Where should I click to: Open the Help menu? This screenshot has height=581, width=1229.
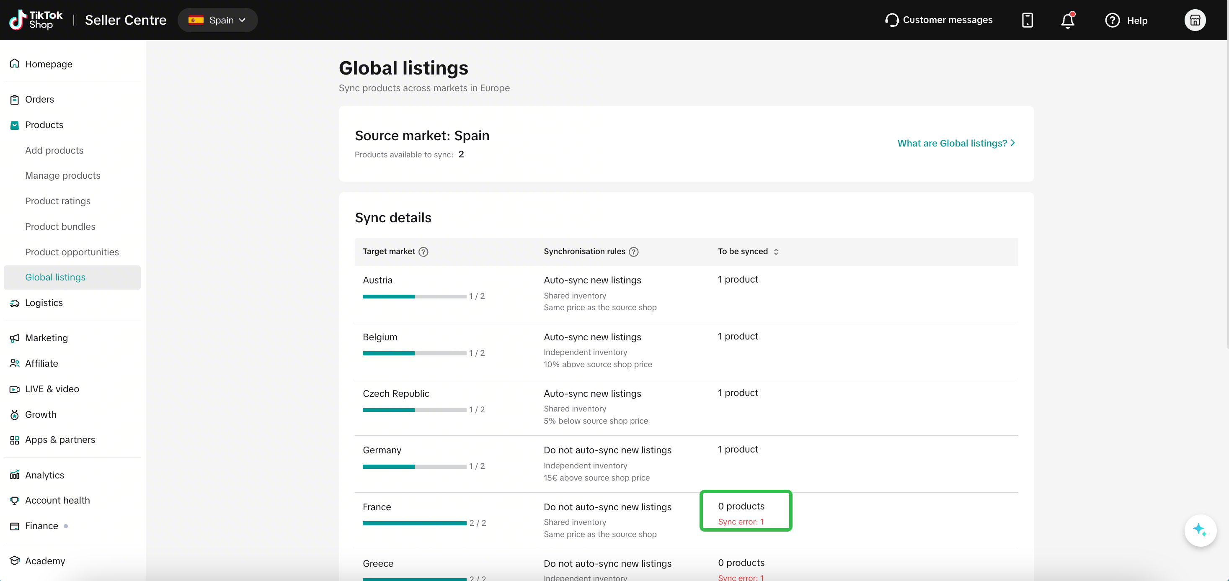(1126, 21)
